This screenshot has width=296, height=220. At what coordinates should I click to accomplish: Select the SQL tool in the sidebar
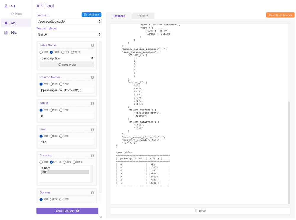click(x=12, y=6)
